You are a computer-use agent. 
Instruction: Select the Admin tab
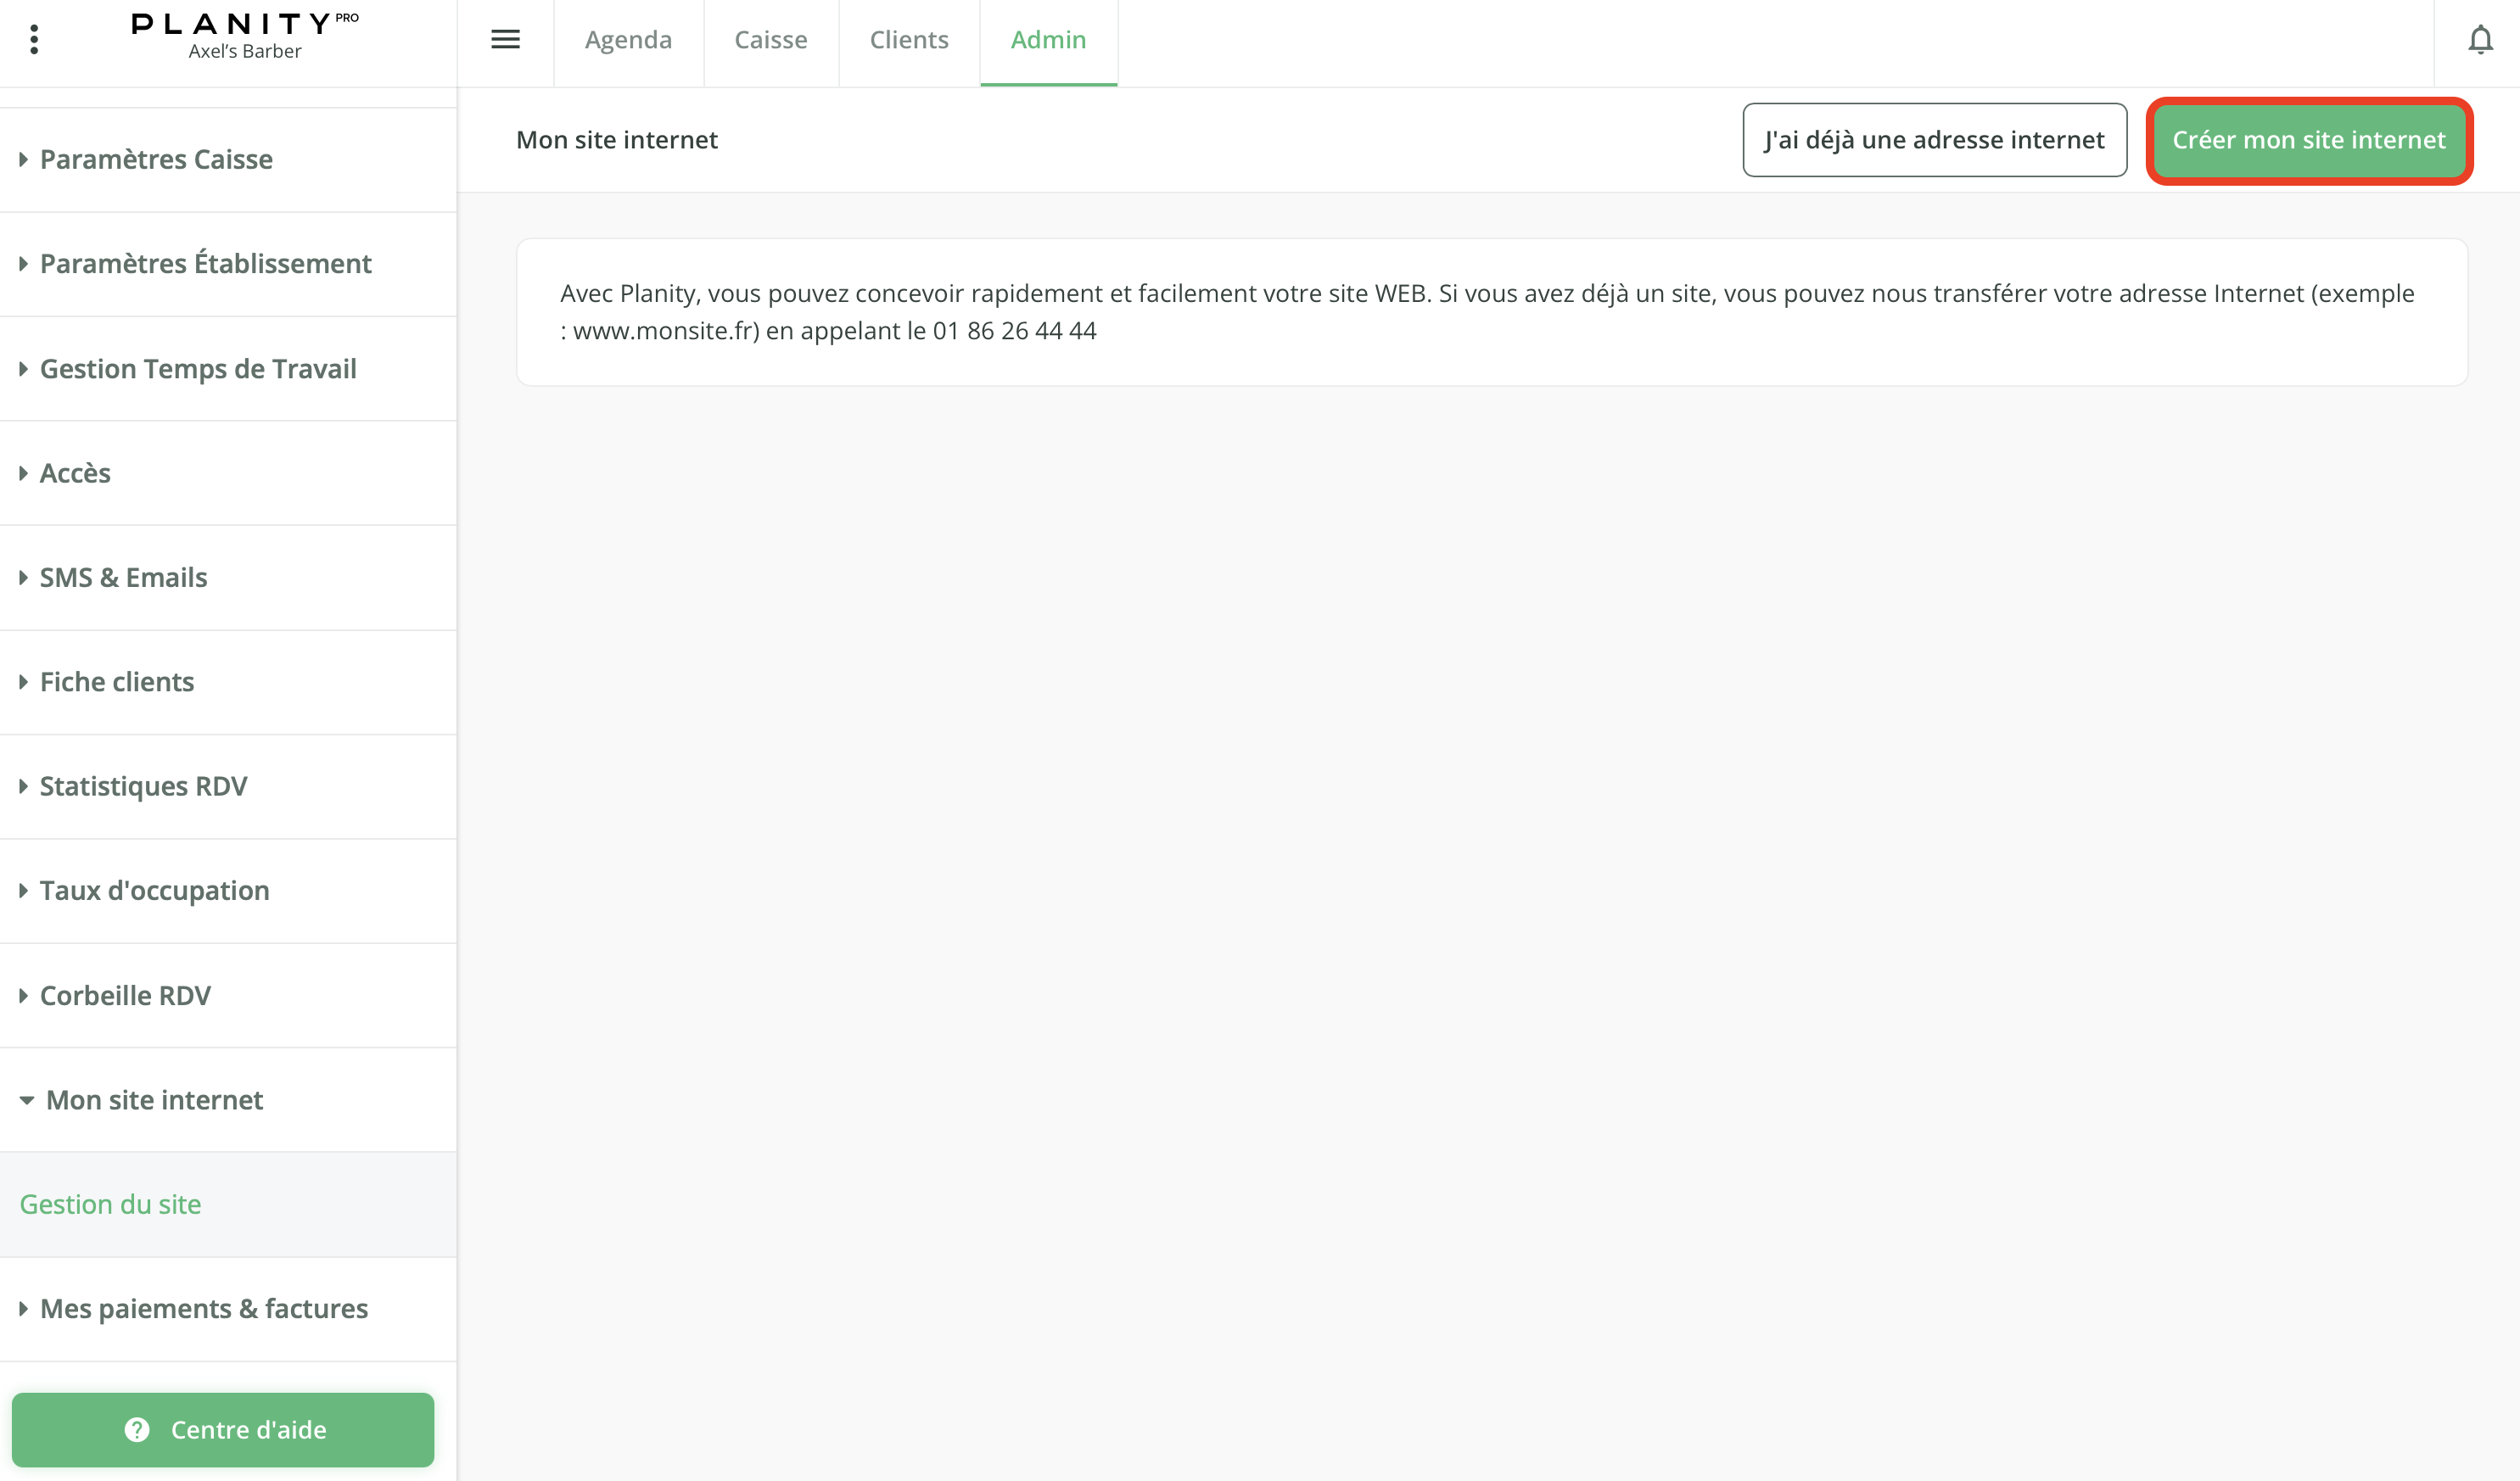[1048, 40]
